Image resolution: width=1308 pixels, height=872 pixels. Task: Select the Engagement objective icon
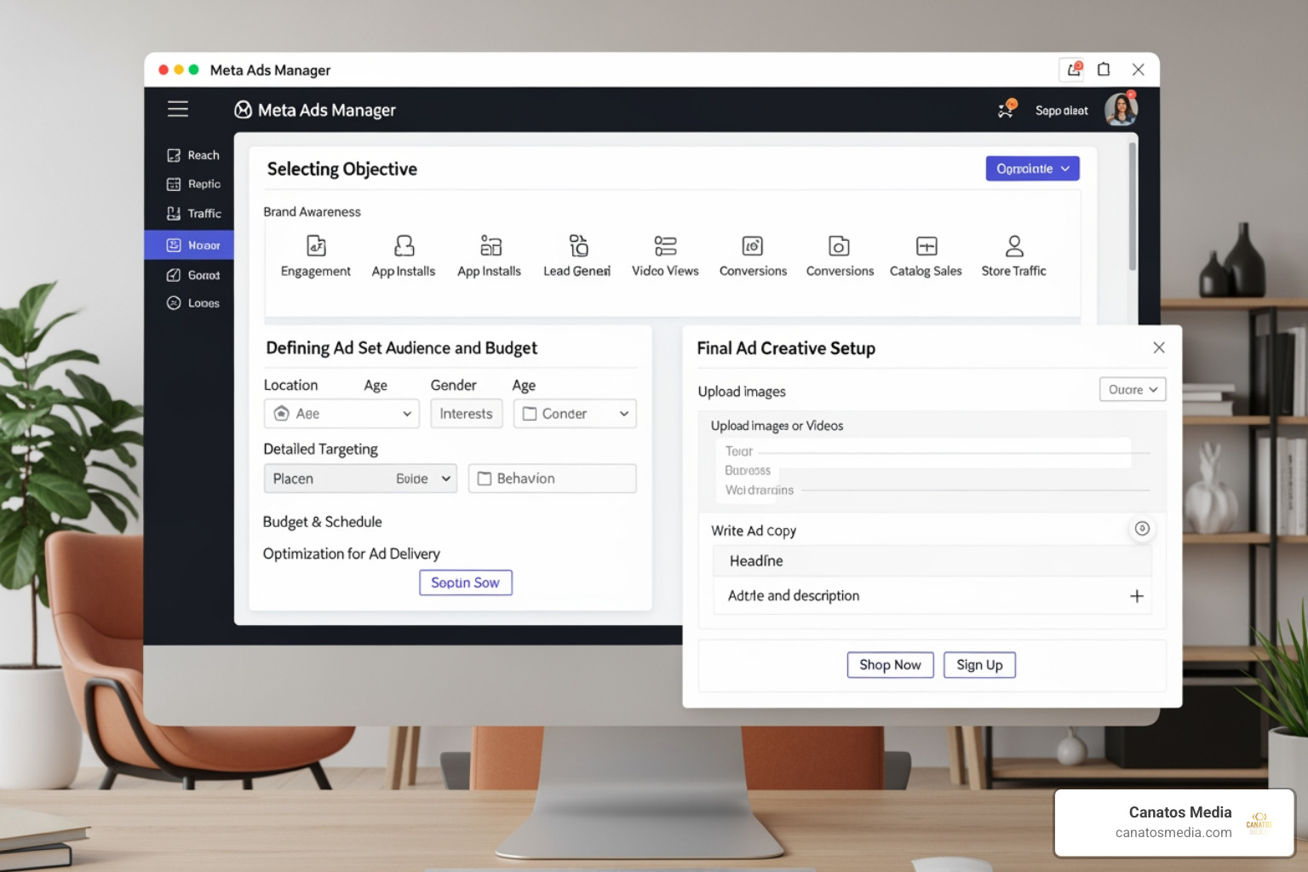pos(316,246)
